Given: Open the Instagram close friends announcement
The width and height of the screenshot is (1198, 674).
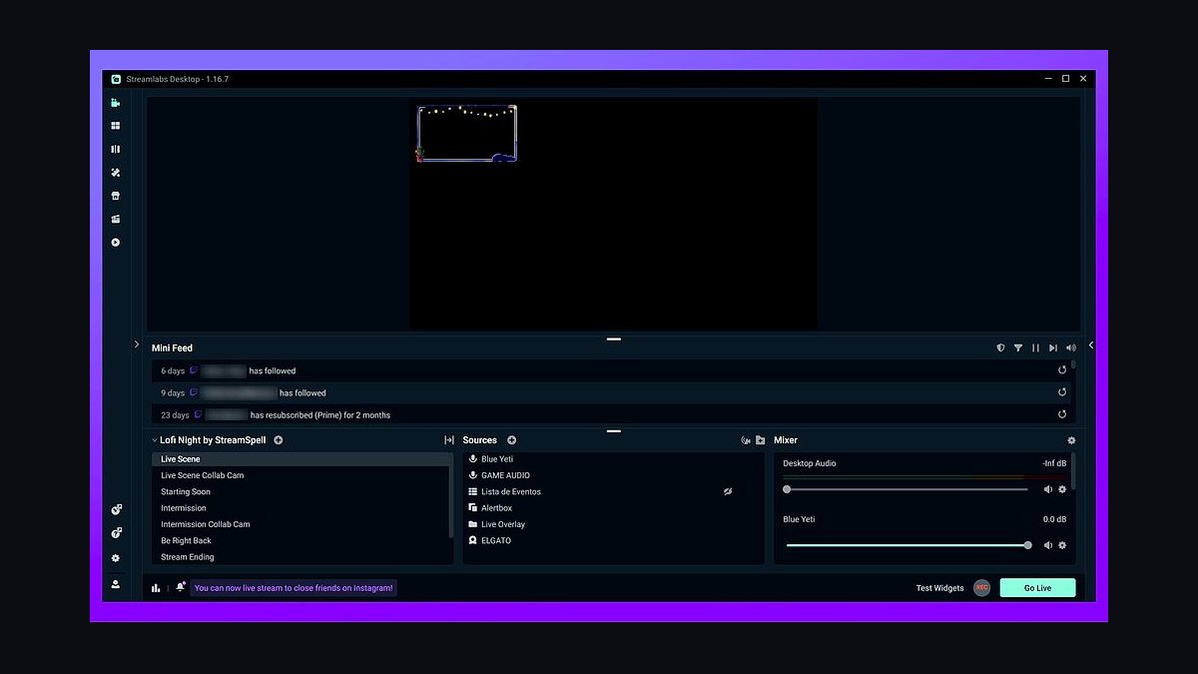Looking at the screenshot, I should [294, 588].
